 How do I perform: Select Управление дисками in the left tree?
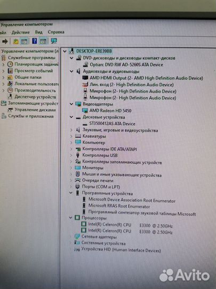tap(35, 110)
